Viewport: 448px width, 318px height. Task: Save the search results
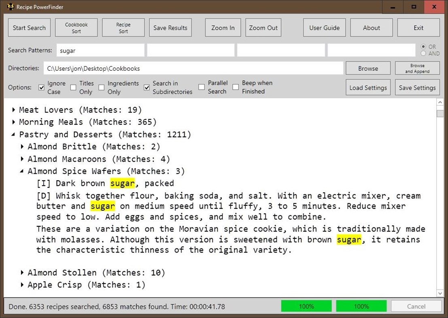[170, 27]
